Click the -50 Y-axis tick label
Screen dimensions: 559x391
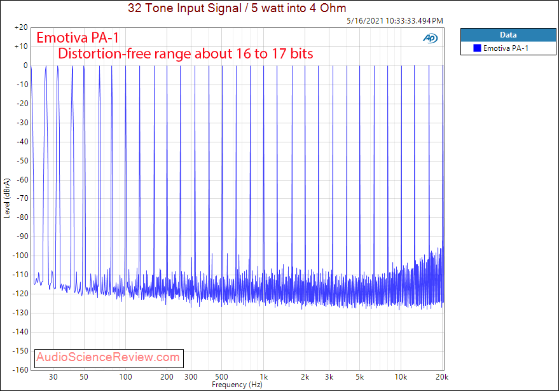[x=22, y=160]
